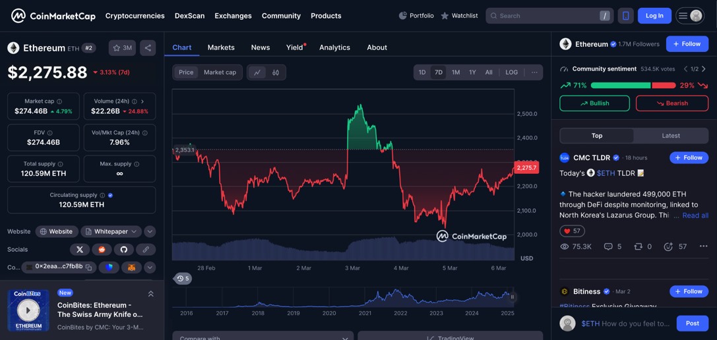Open the News tab

pyautogui.click(x=261, y=47)
